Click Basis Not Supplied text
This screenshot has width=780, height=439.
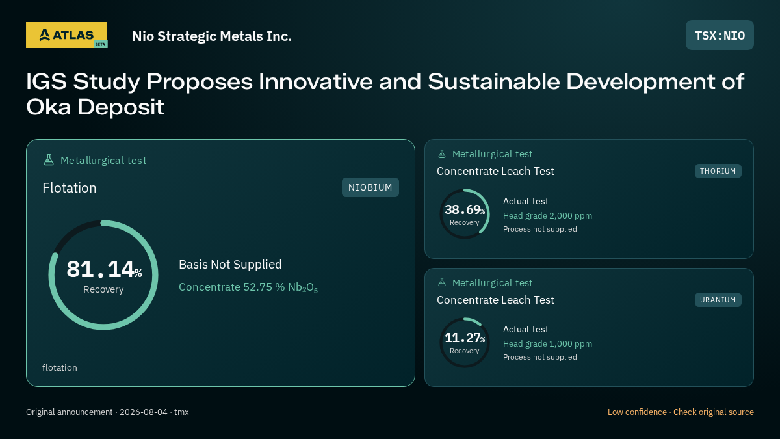coord(230,265)
